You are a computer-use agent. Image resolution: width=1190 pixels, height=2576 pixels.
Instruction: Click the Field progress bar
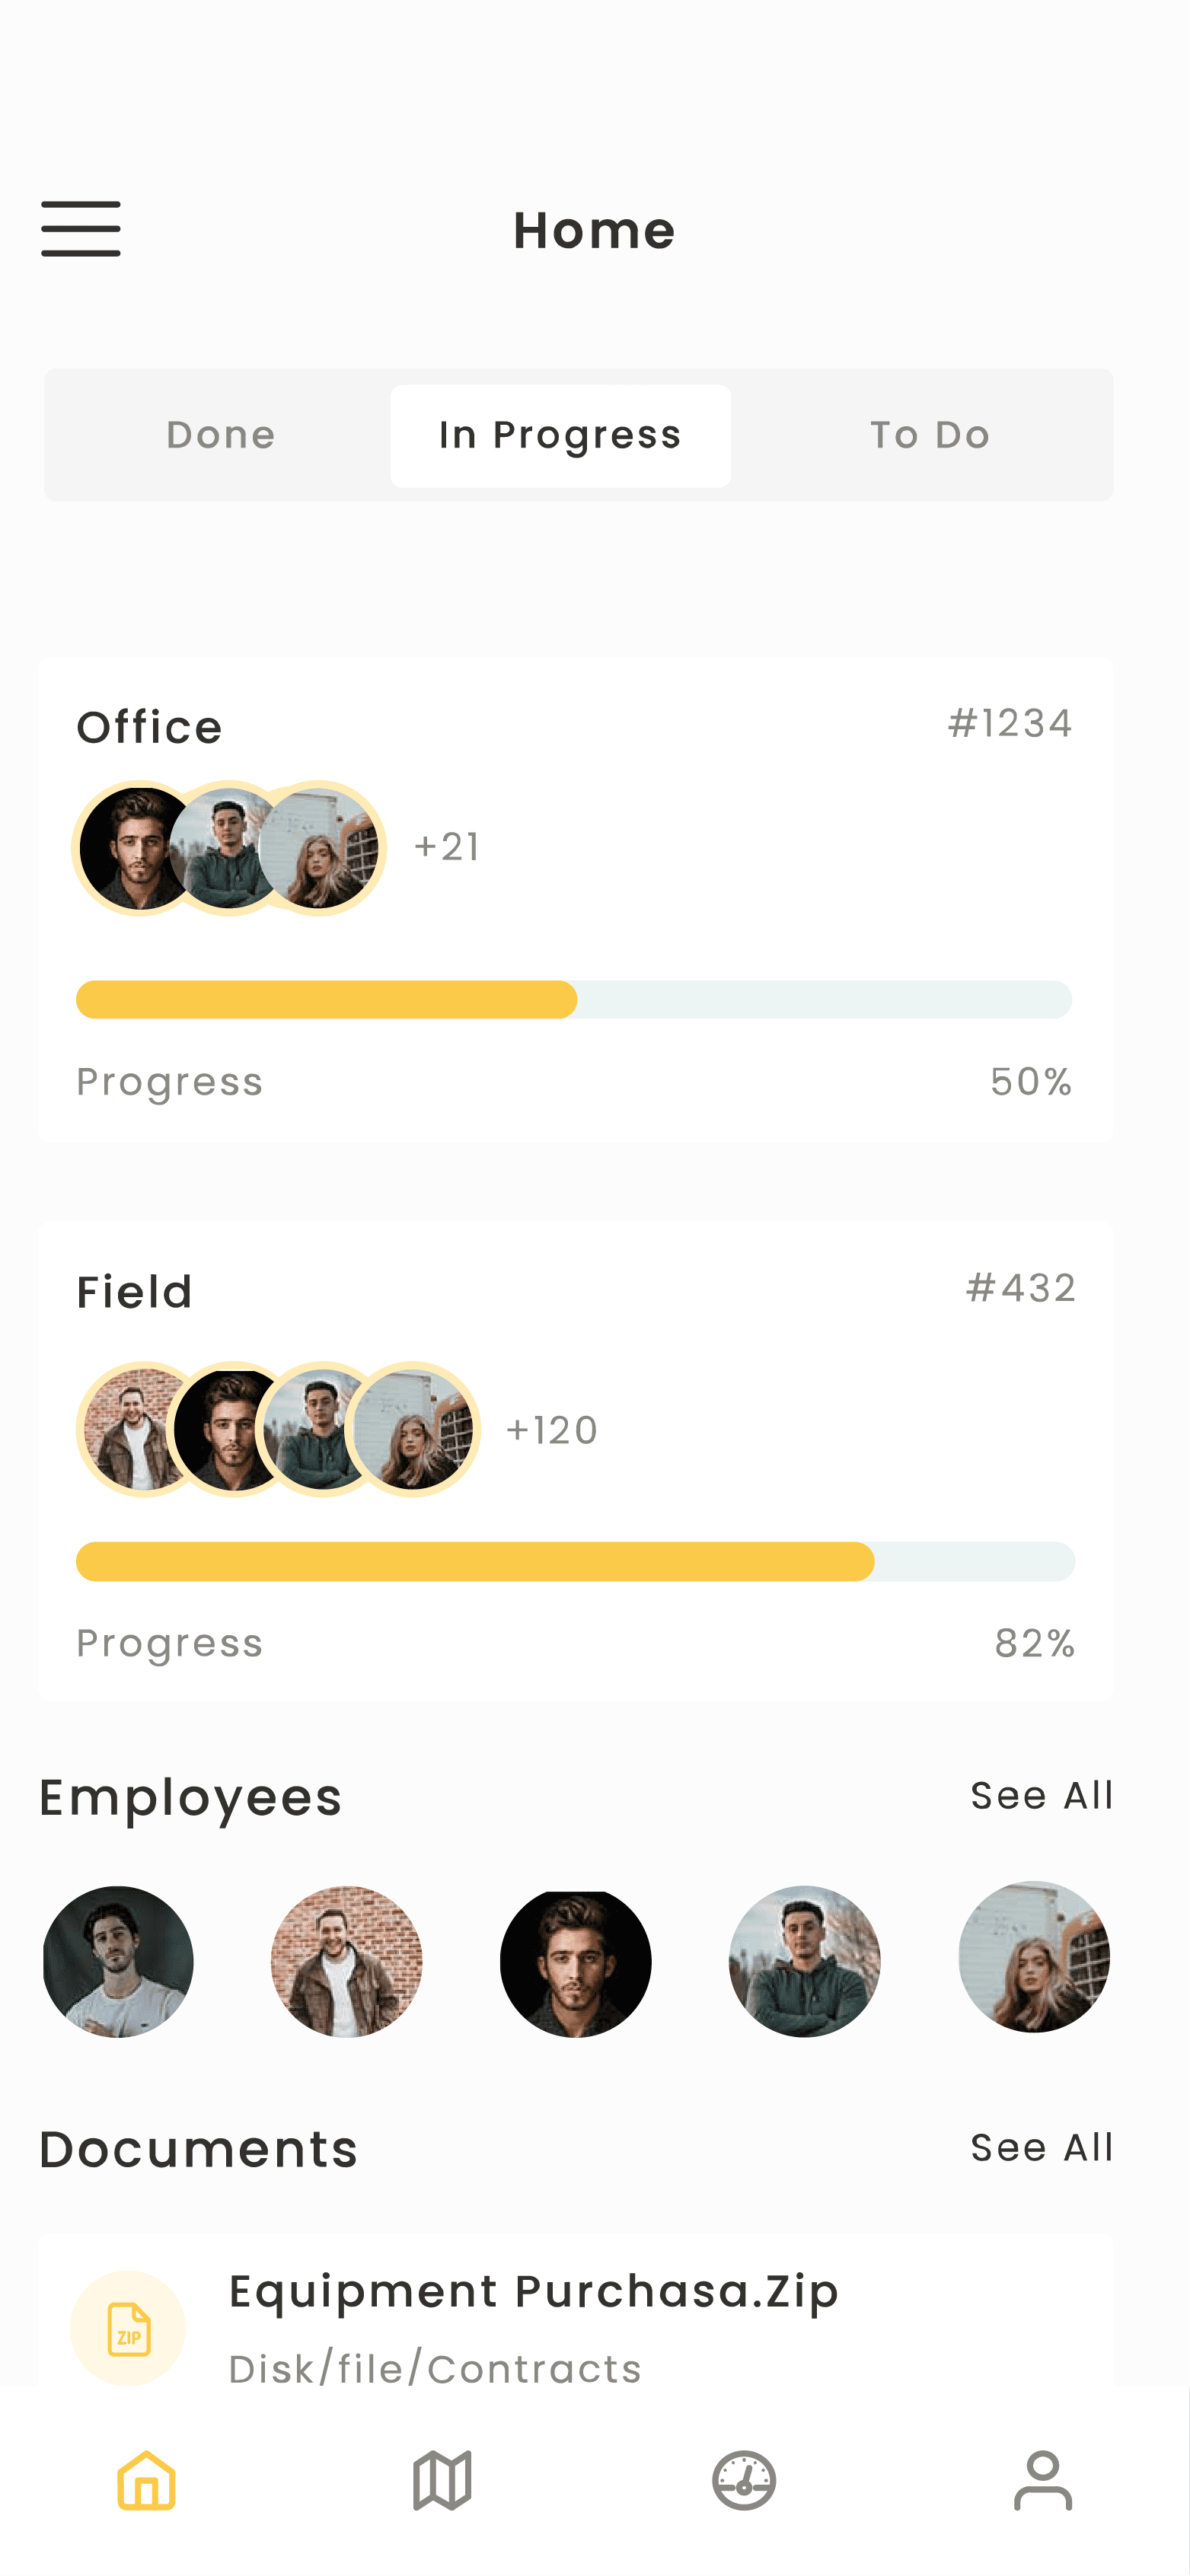[x=575, y=1561]
